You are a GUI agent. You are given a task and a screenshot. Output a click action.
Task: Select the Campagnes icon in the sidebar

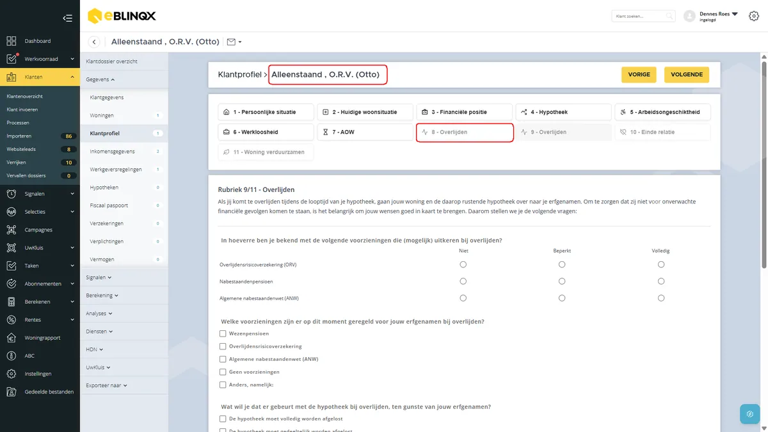(x=12, y=230)
